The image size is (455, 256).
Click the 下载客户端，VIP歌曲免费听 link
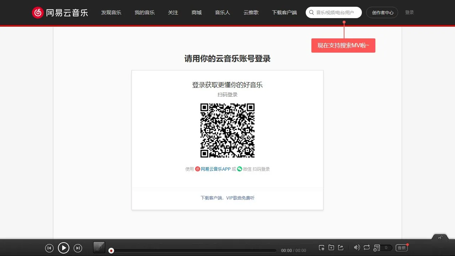(x=227, y=198)
